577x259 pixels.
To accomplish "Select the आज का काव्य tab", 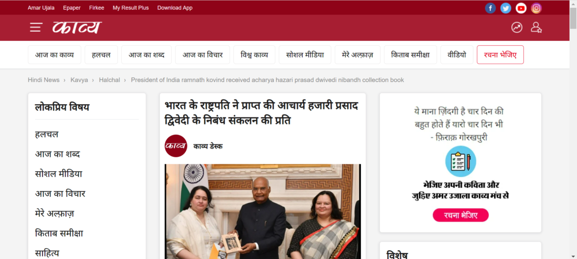I will point(54,55).
